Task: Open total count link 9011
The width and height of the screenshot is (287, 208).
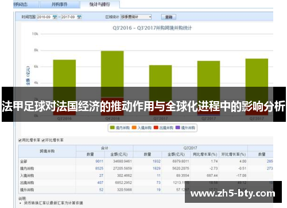Action: click(99, 161)
